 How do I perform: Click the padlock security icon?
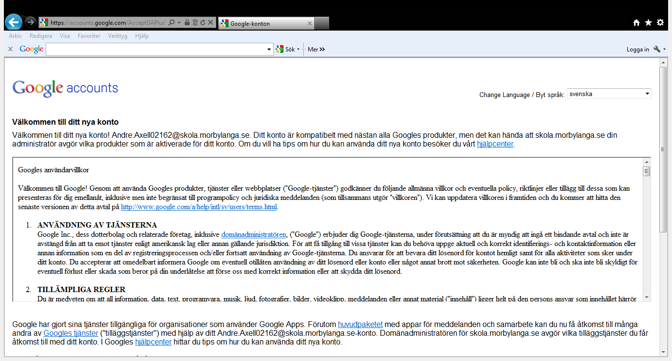pyautogui.click(x=187, y=23)
